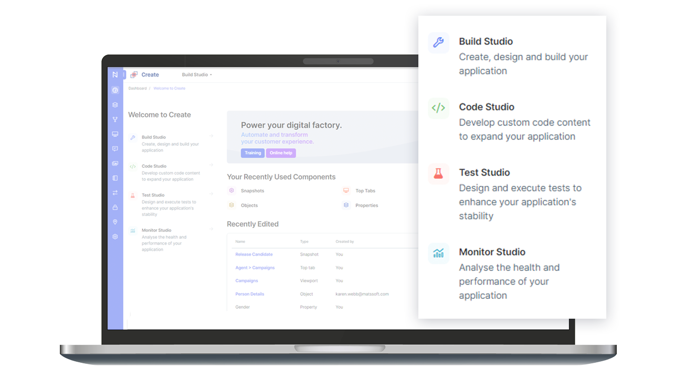Open Code Studio via its green code icon
Image resolution: width=674 pixels, height=379 pixels.
pyautogui.click(x=439, y=109)
